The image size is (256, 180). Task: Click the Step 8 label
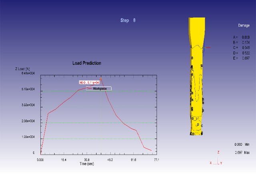click(128, 20)
